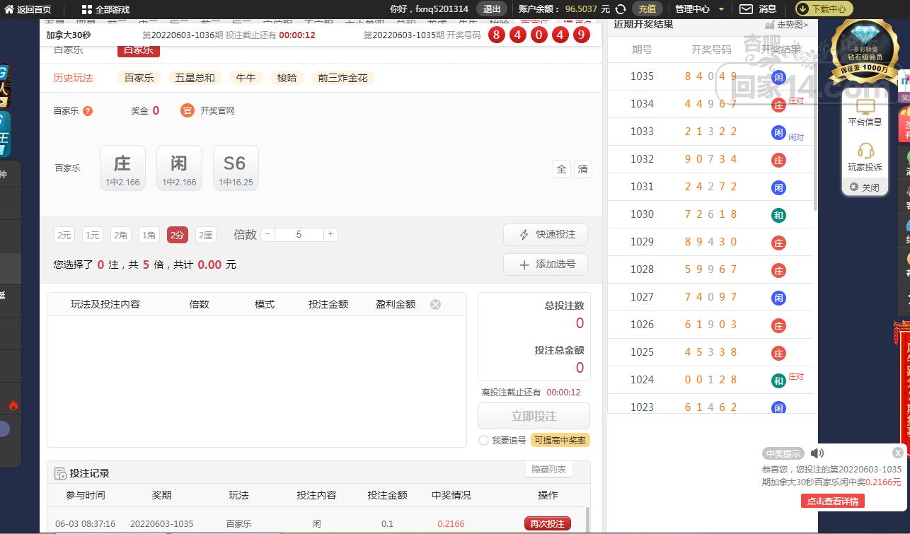Select the 1角 bet unit
The height and width of the screenshot is (534, 910).
tap(149, 235)
